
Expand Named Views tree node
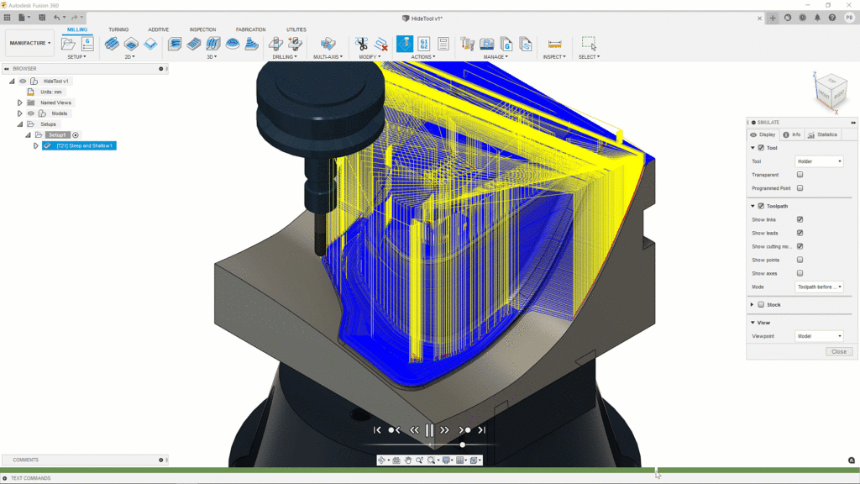pos(20,103)
